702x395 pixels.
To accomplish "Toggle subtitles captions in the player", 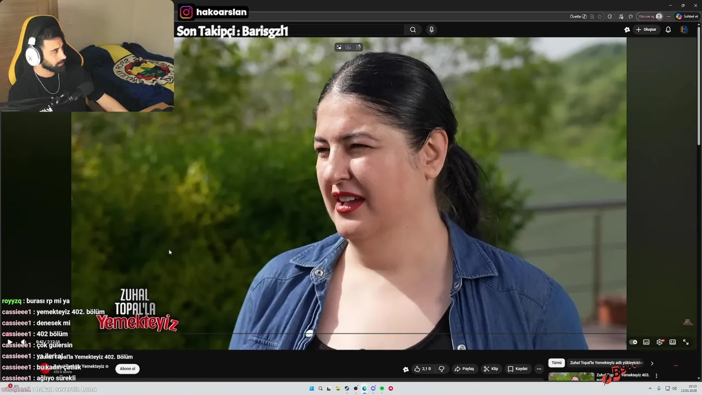I will [646, 342].
